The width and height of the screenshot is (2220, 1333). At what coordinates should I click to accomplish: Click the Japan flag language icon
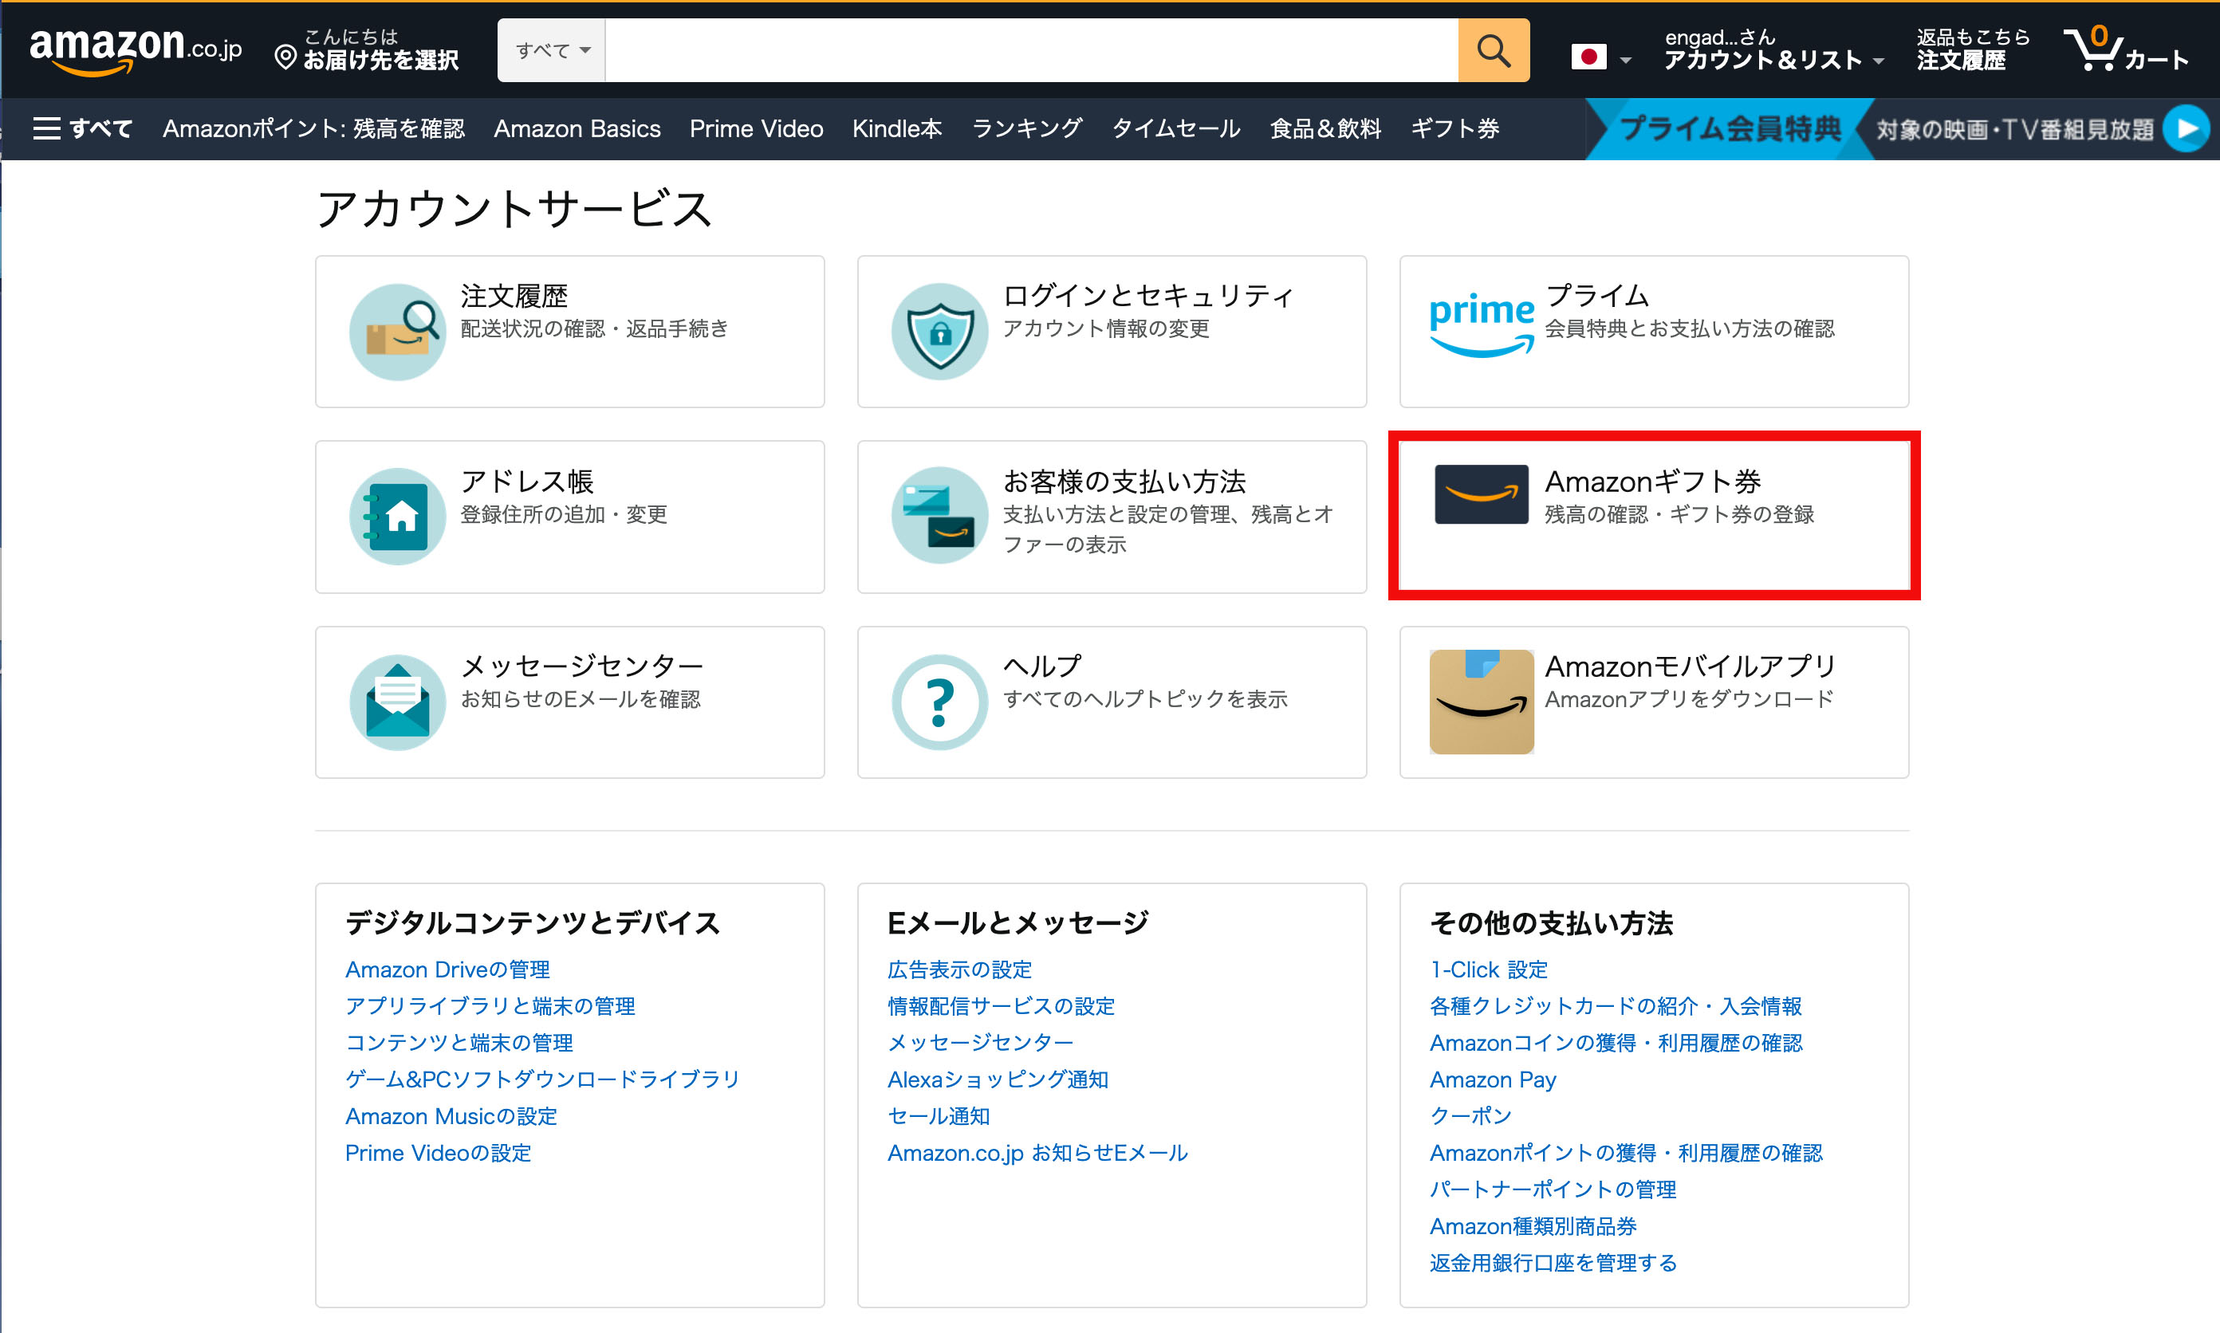pyautogui.click(x=1588, y=57)
